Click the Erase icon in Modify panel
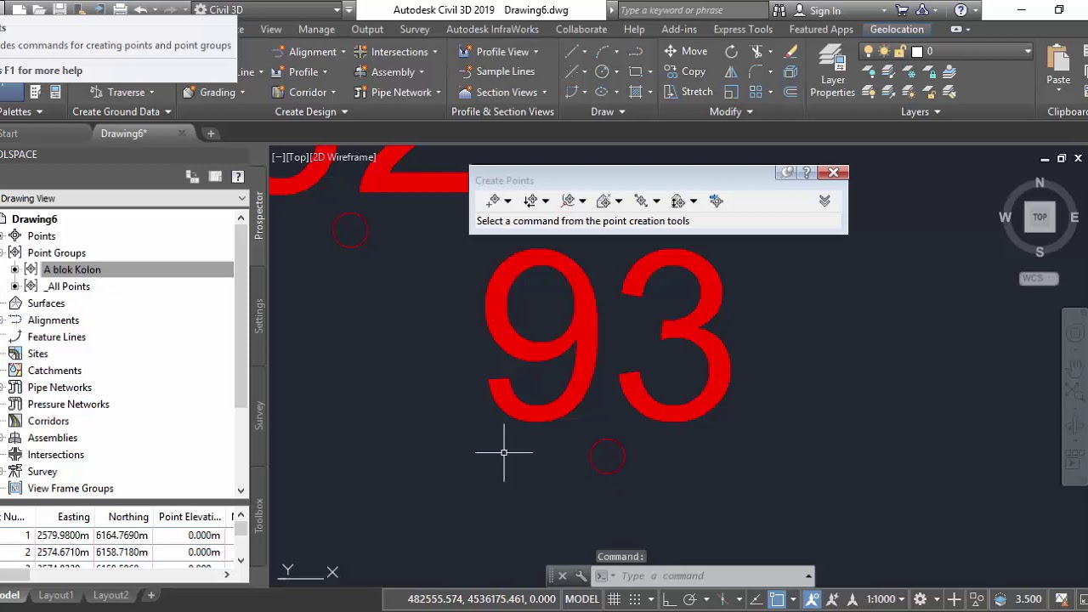This screenshot has width=1088, height=612. click(790, 51)
